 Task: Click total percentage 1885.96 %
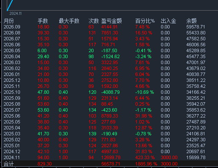click(x=146, y=164)
